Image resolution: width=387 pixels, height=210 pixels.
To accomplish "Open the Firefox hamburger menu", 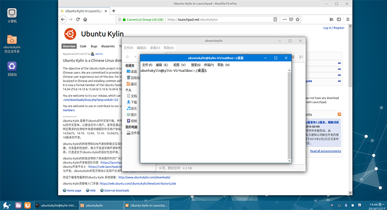I will tap(348, 19).
